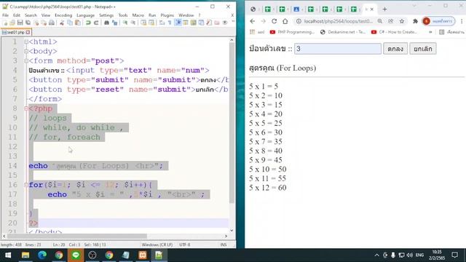
Task: Click UTF-8 encoding in the status bar
Action: pyautogui.click(x=184, y=245)
